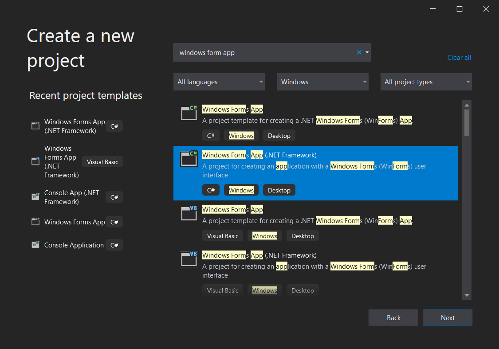Viewport: 499px width, 349px height.
Task: Click the Clear all link
Action: 459,58
